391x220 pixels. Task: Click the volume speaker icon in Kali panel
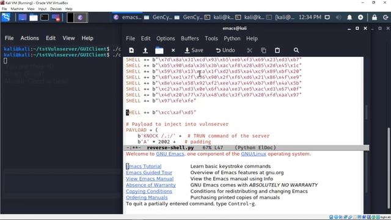point(338,17)
